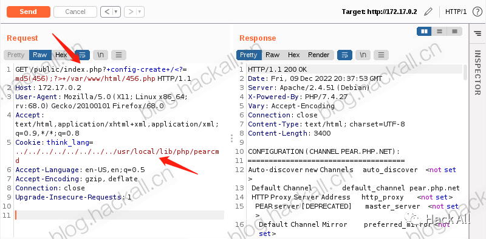
Task: Switch to stacked horizontal layout view
Action: pos(439,32)
